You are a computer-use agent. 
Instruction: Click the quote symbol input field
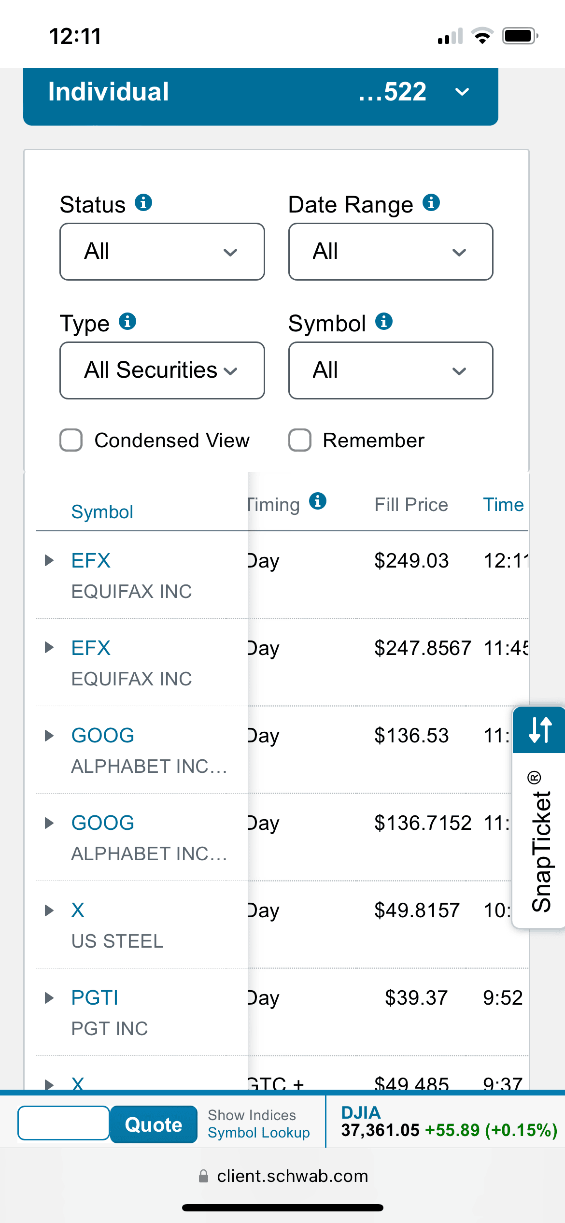[x=63, y=1123]
